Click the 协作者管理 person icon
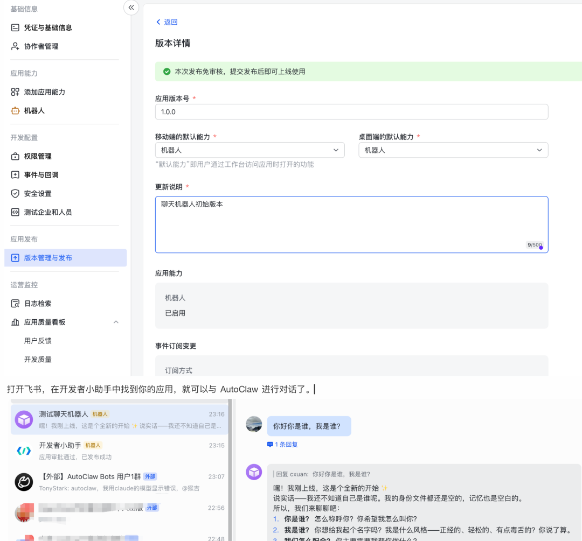This screenshot has width=582, height=541. (x=15, y=46)
